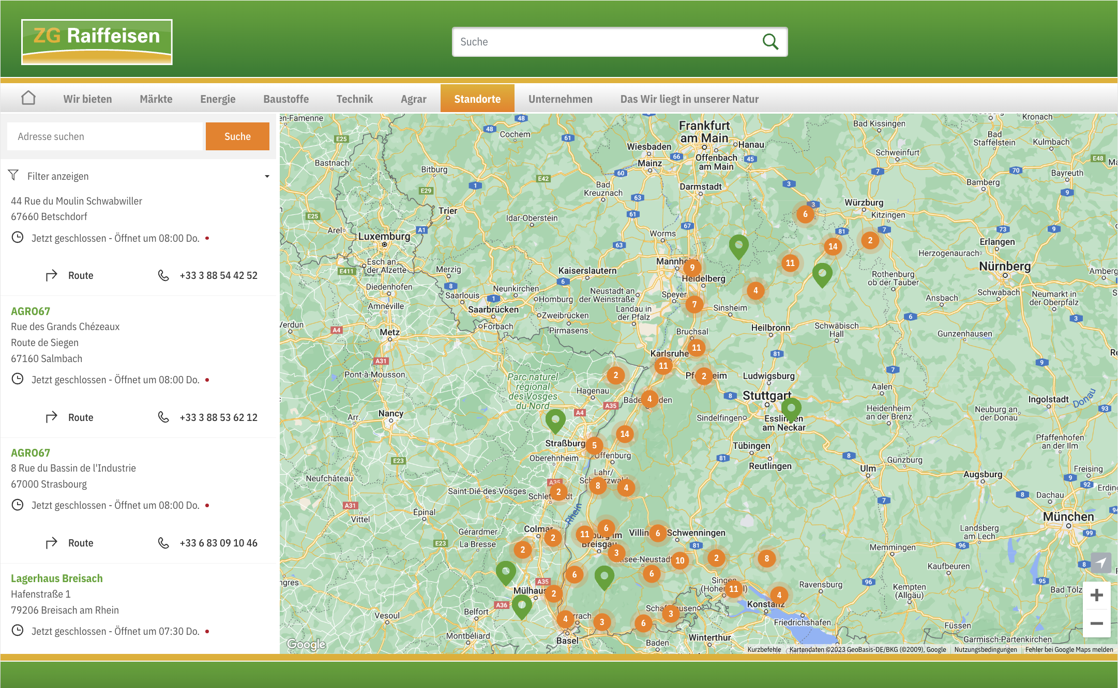Click the search magnifier icon in the header
1118x688 pixels.
pos(770,41)
